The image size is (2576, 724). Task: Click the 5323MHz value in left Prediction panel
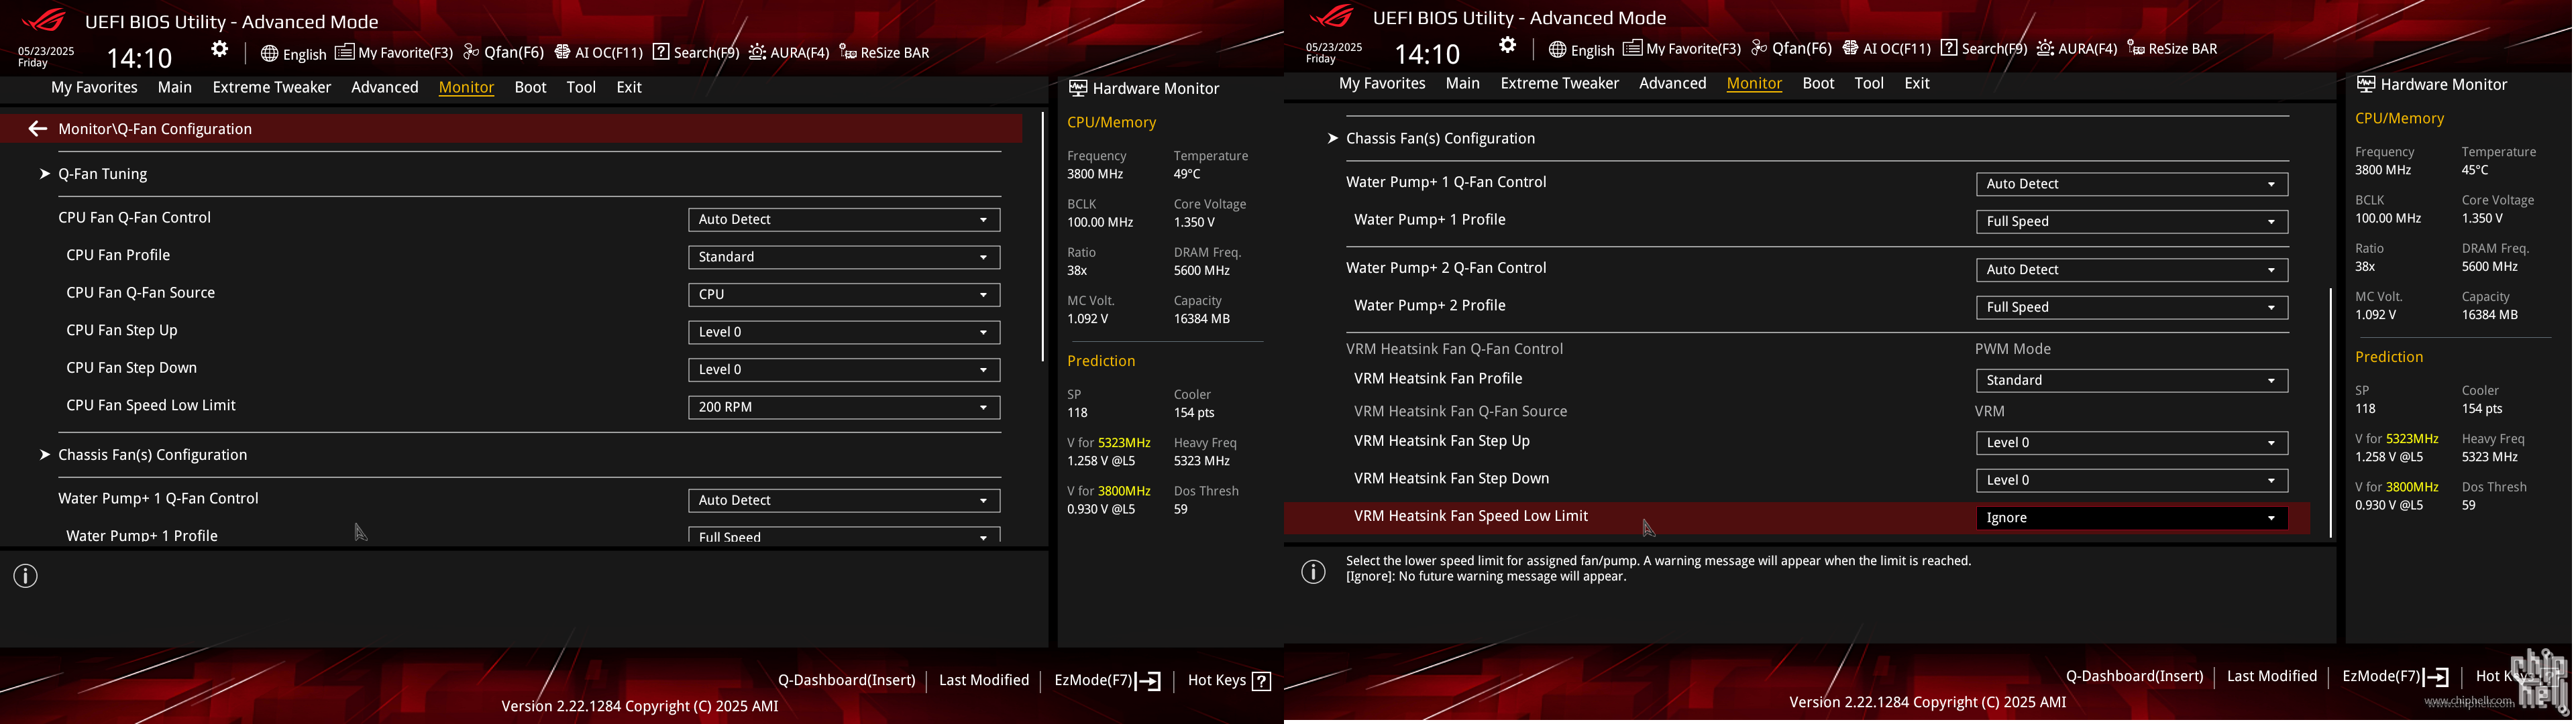1124,443
